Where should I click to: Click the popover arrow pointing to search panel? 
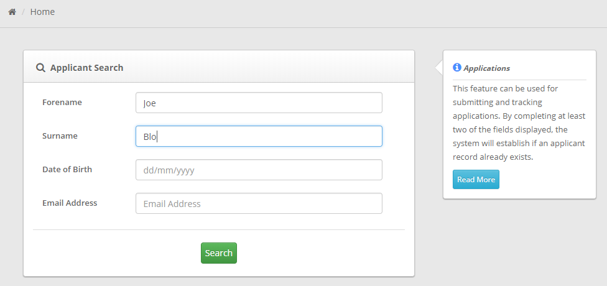(x=439, y=68)
